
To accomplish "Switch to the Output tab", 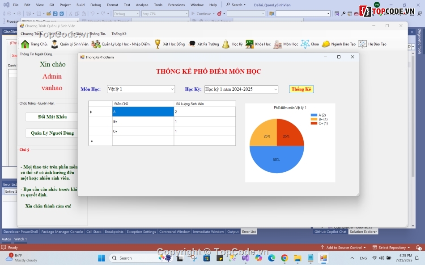I will tap(233, 232).
